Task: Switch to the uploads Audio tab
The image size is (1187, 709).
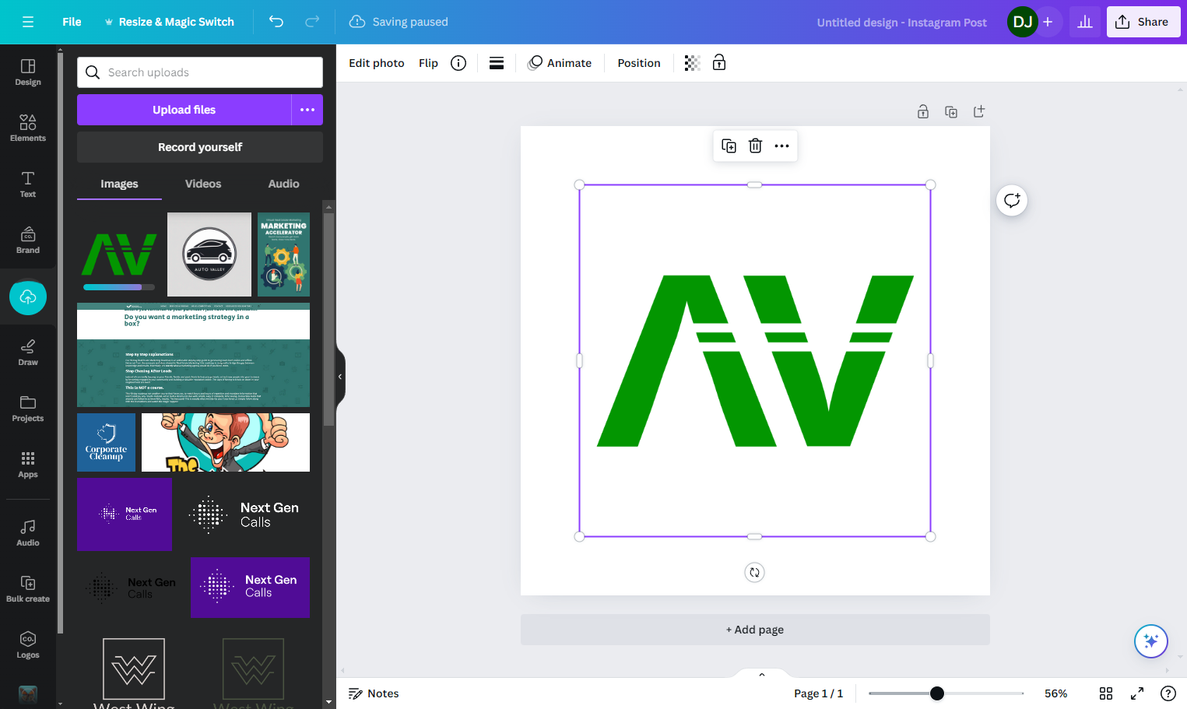Action: pos(283,184)
